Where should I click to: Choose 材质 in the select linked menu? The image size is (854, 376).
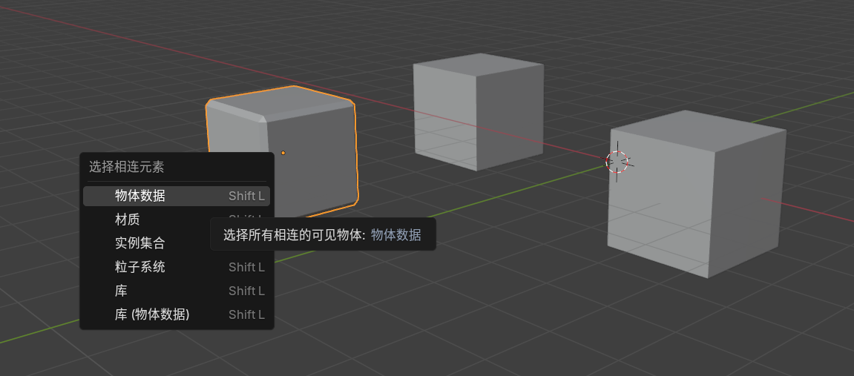coord(177,220)
